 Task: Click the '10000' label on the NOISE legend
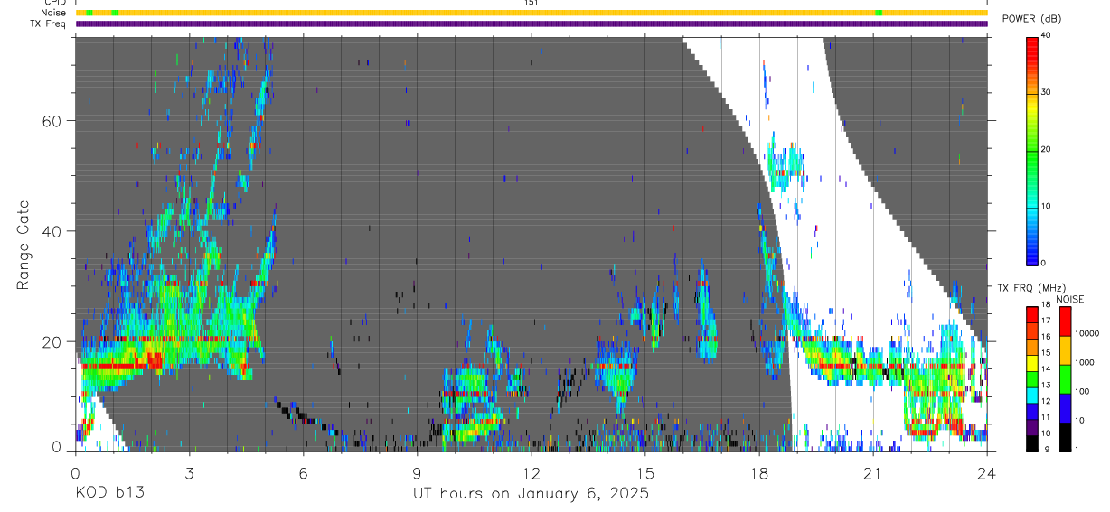[x=1087, y=334]
